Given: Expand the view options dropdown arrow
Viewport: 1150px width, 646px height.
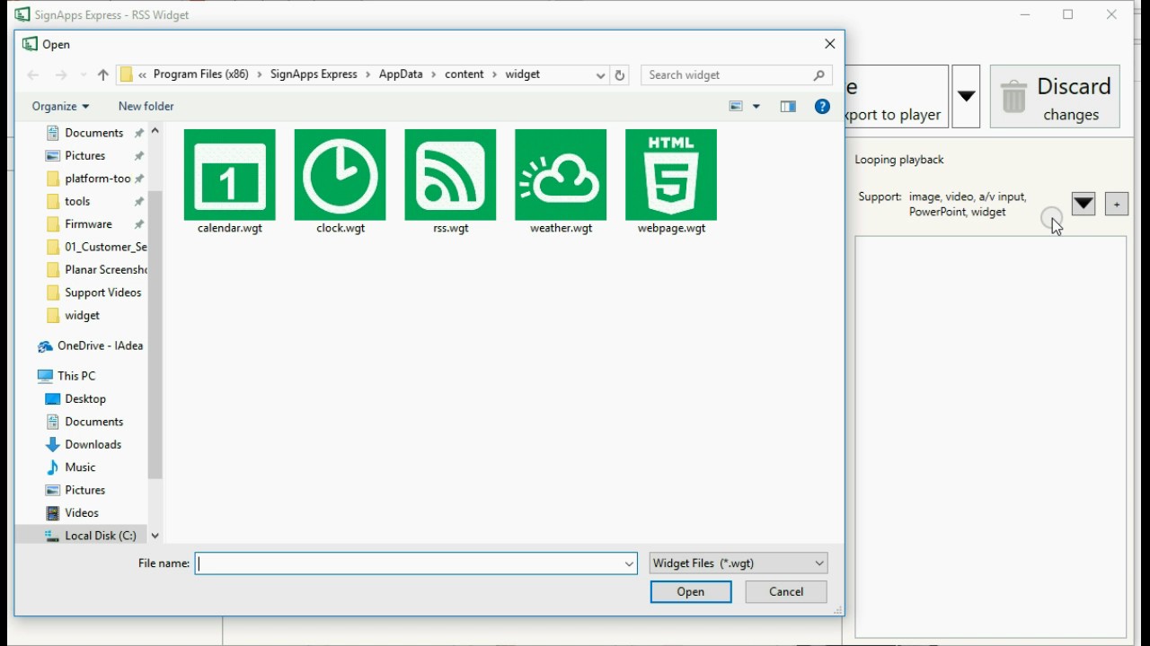Looking at the screenshot, I should [756, 106].
